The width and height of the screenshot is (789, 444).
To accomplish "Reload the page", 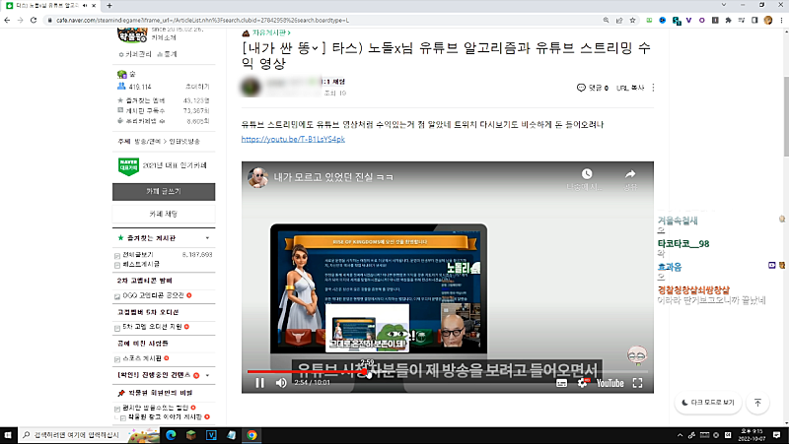I will (34, 20).
